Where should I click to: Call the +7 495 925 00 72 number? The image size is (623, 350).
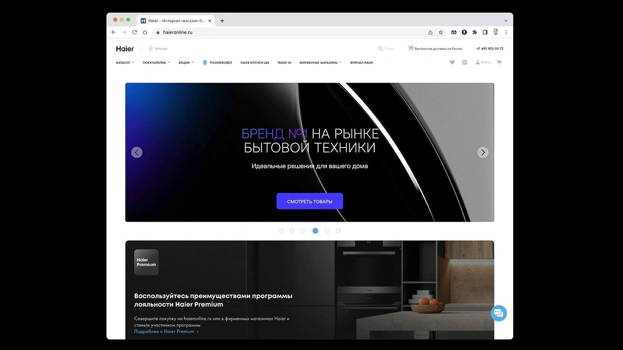489,49
